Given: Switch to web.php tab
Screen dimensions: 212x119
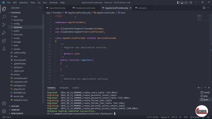Looking at the screenshot, I should pyautogui.click(x=142, y=8).
